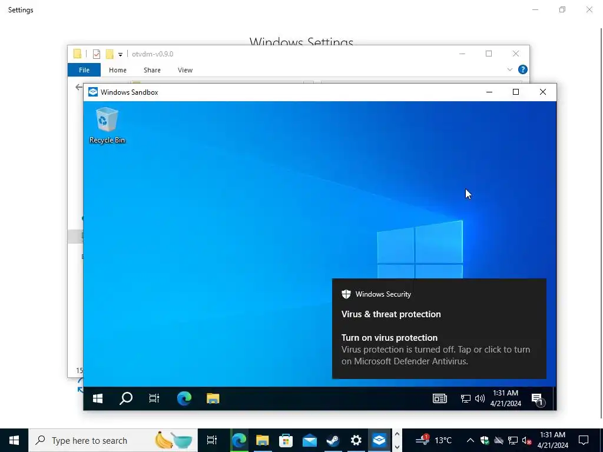This screenshot has width=603, height=452.
Task: Click the Windows Security notification title
Action: (383, 294)
